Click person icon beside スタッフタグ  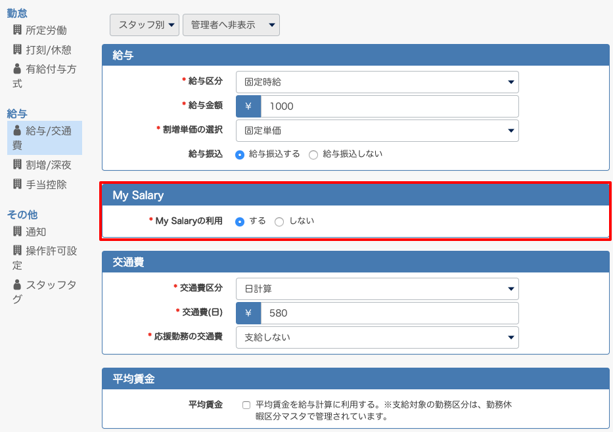point(17,285)
